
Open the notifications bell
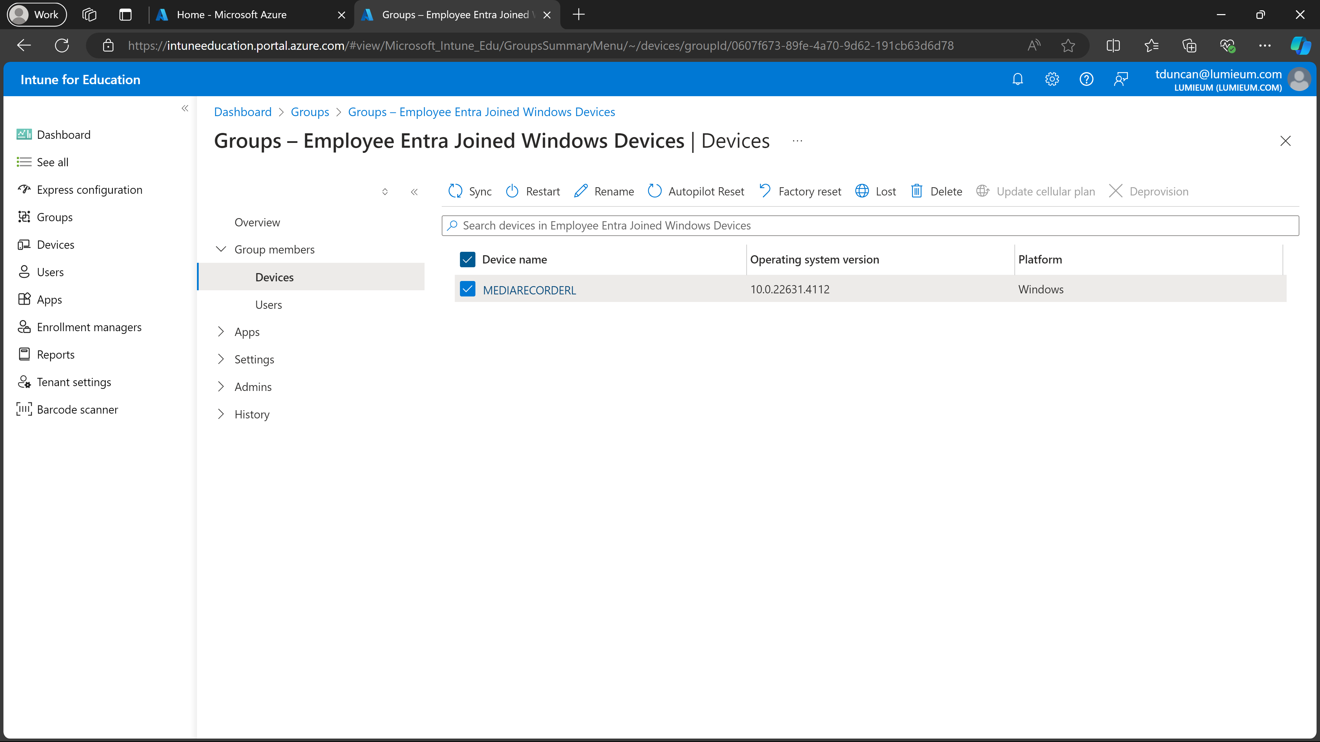tap(1017, 79)
